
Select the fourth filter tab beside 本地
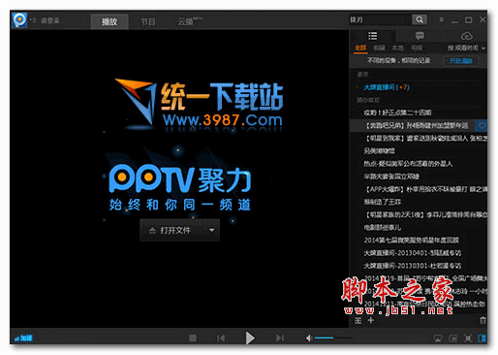tap(417, 48)
